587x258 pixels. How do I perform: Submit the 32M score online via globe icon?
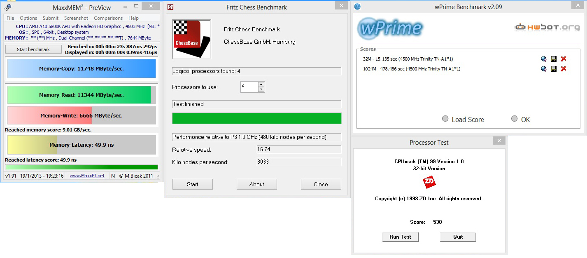coord(544,59)
